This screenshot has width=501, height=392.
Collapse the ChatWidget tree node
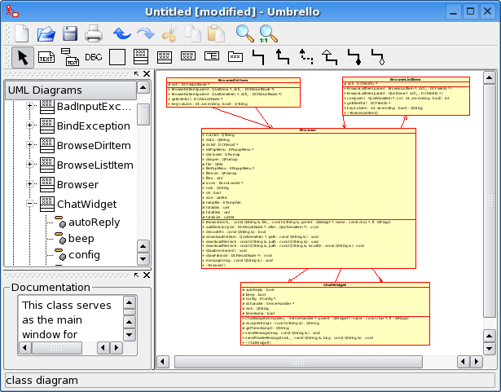[x=29, y=204]
